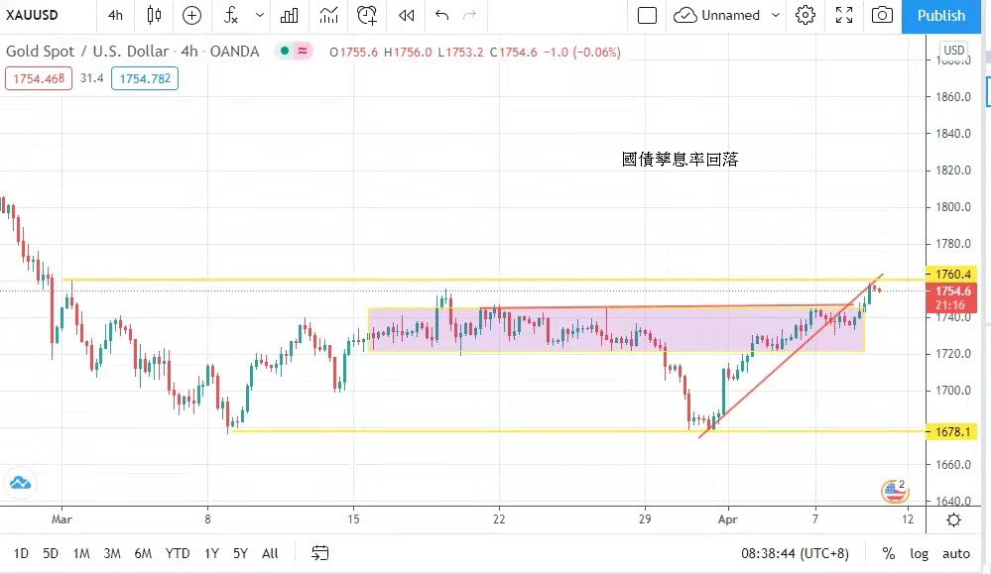
Task: Click the Publish button
Action: pos(940,15)
